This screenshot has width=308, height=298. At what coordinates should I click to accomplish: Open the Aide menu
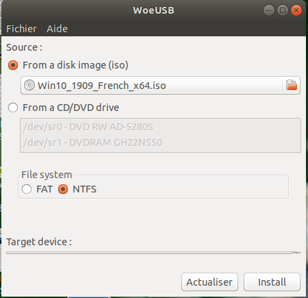coord(57,29)
